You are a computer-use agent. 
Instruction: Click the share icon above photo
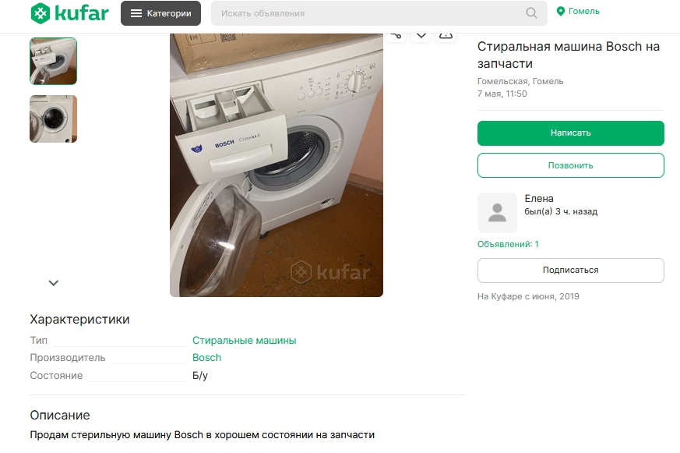coord(396,35)
